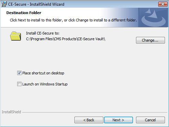Uncheck the Place shortcut on desktop checkbox
The image size is (169, 127).
(x=19, y=73)
